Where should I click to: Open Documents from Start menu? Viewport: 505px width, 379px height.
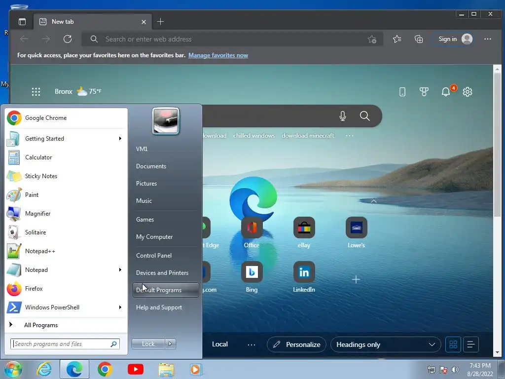(x=166, y=166)
